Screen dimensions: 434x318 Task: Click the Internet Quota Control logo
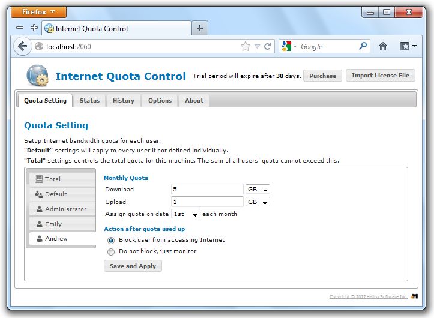click(x=37, y=75)
